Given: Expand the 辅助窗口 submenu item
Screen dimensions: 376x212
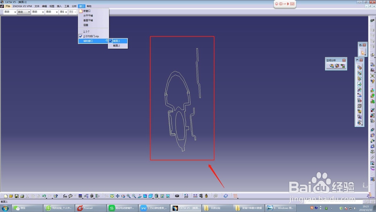Looking at the screenshot, I should click(x=94, y=41).
